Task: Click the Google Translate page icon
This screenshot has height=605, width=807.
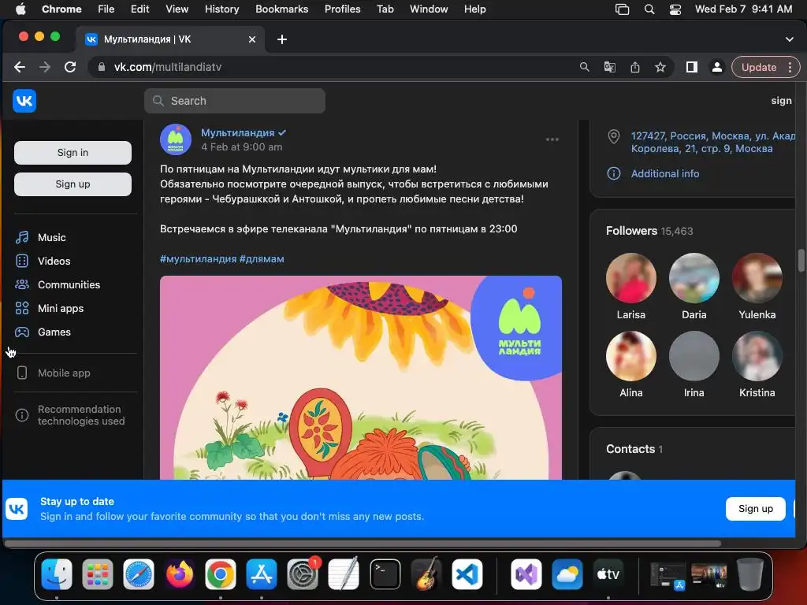Action: [x=609, y=67]
